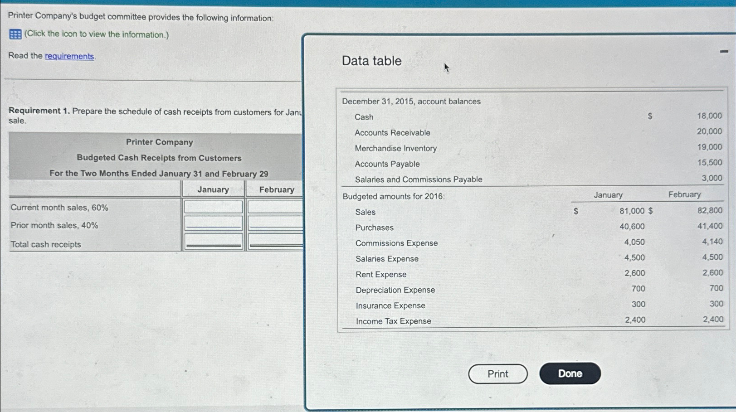Click January Sales value 81,000
This screenshot has width=736, height=412.
click(632, 211)
